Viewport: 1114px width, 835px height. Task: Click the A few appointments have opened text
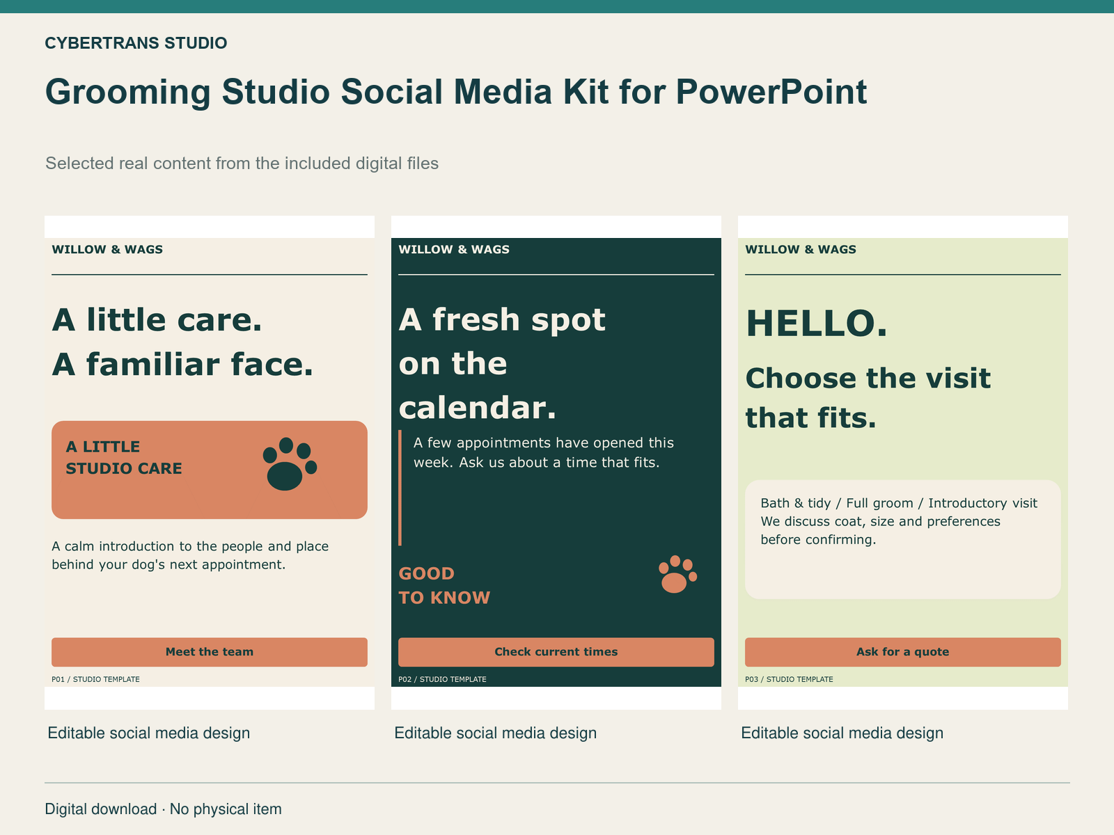pyautogui.click(x=544, y=452)
